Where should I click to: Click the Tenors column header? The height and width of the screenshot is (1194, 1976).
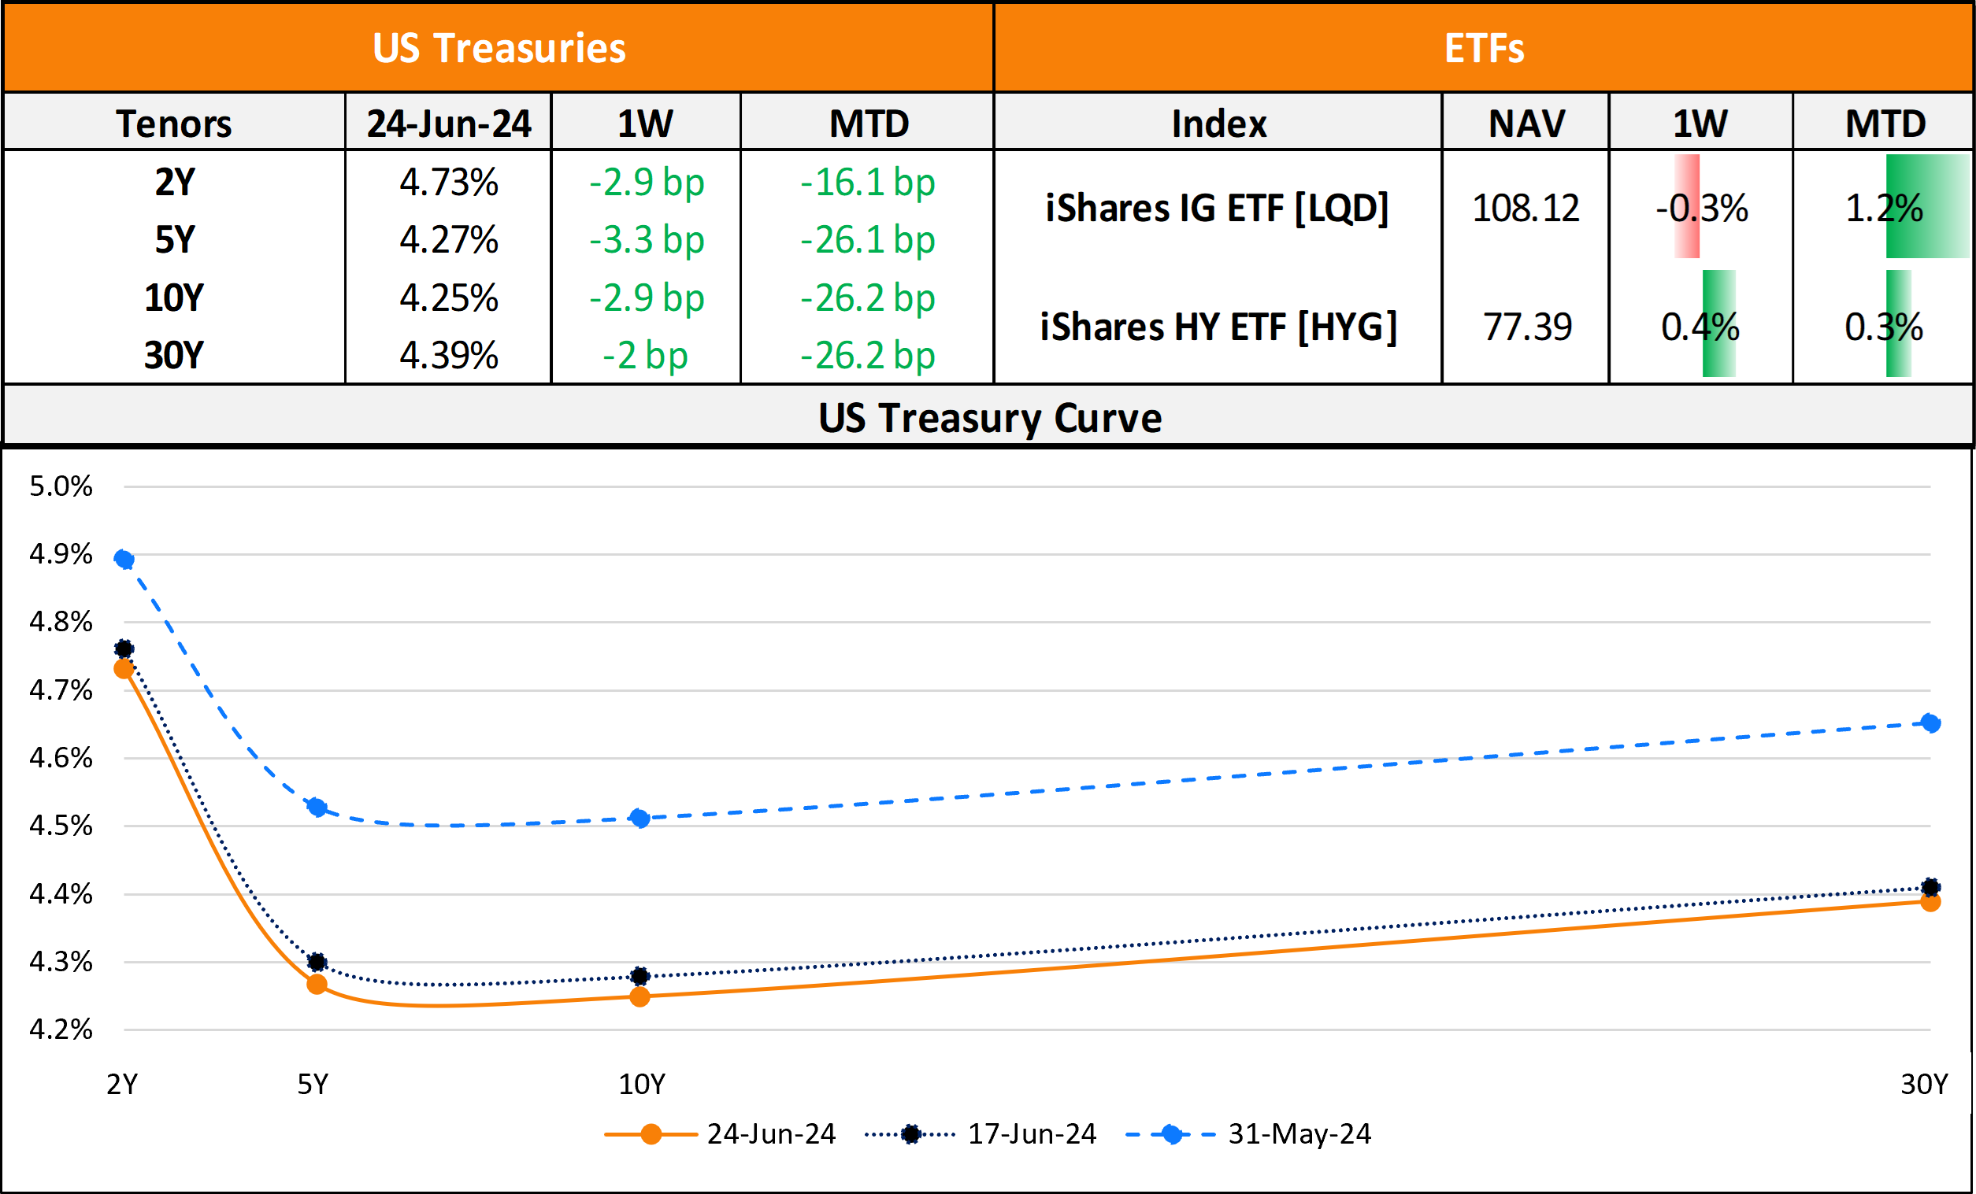(174, 124)
